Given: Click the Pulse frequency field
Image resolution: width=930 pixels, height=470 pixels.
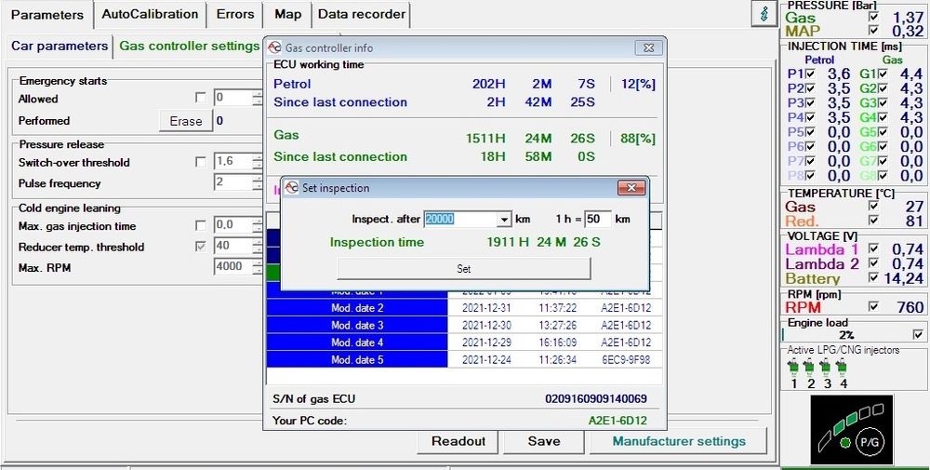Looking at the screenshot, I should pyautogui.click(x=237, y=182).
